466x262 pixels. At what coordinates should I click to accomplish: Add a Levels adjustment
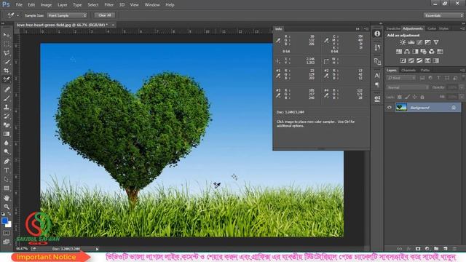coord(411,42)
